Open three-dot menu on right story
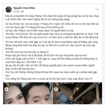Image resolution: width=105 pixels, height=105 pixels. pos(94,83)
